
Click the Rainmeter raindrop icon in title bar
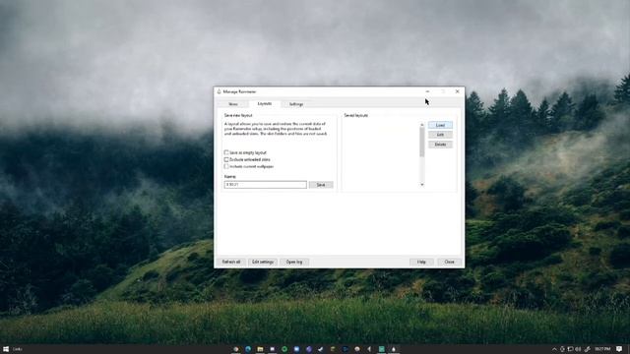pyautogui.click(x=219, y=91)
